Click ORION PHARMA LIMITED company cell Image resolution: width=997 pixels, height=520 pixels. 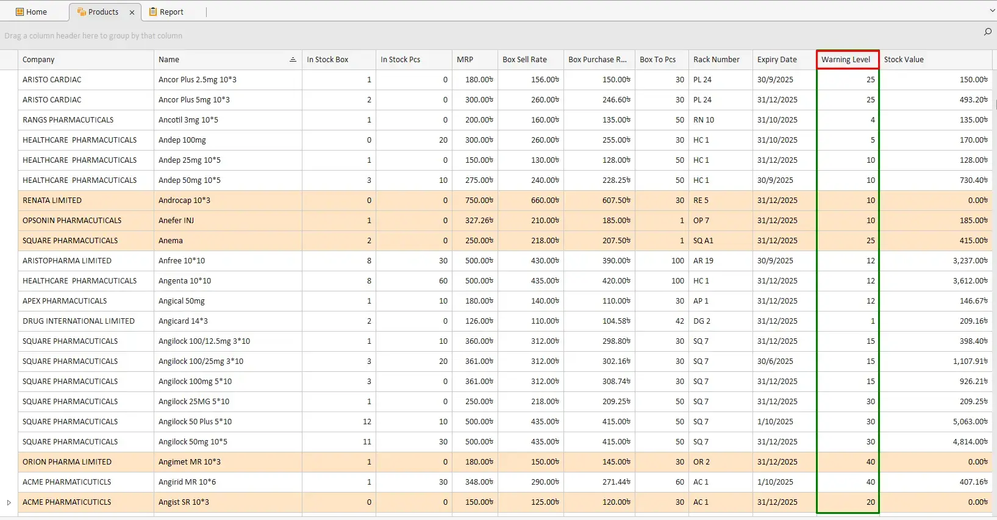pos(86,462)
